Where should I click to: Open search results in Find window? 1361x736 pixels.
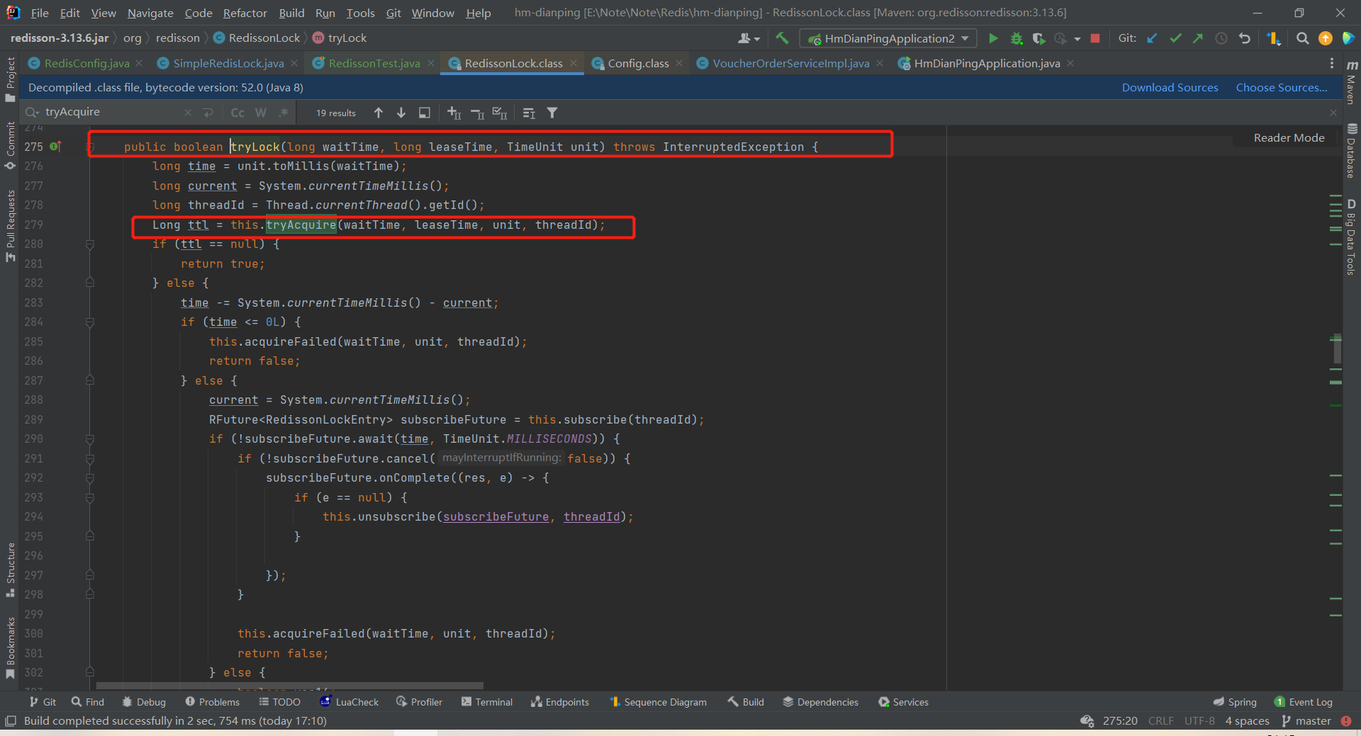tap(424, 113)
